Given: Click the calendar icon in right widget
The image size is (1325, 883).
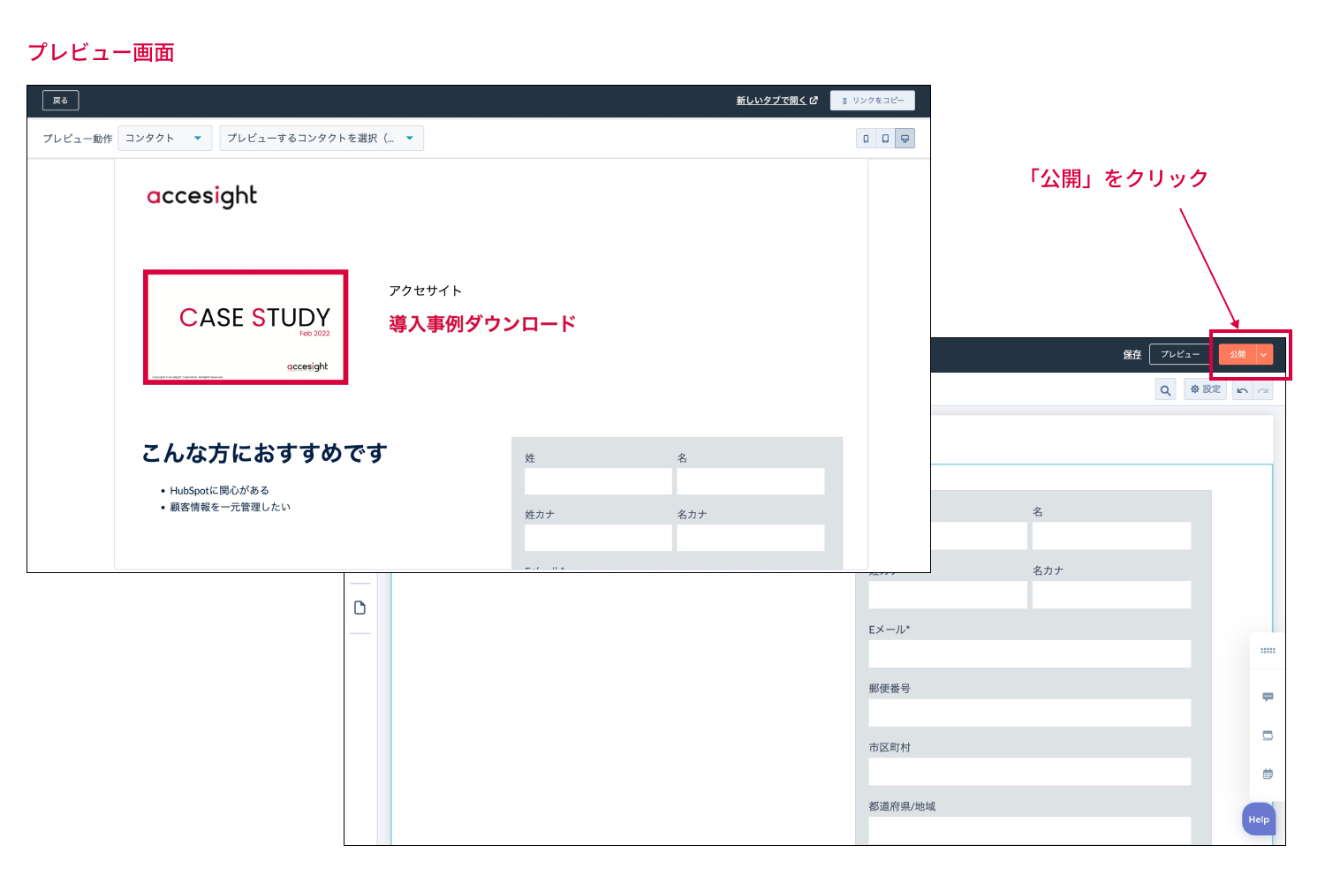Looking at the screenshot, I should [x=1268, y=774].
